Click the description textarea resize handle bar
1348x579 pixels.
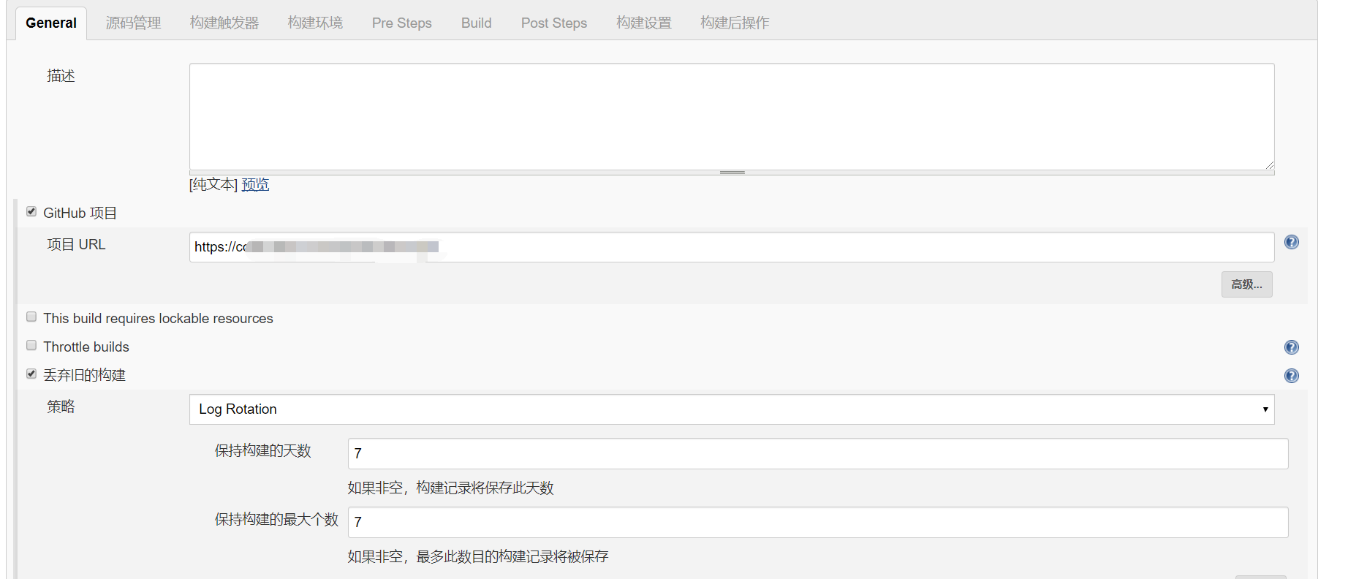click(732, 173)
